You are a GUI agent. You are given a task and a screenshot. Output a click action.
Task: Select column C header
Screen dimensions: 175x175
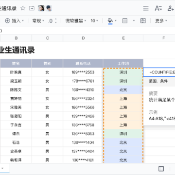[47, 38]
